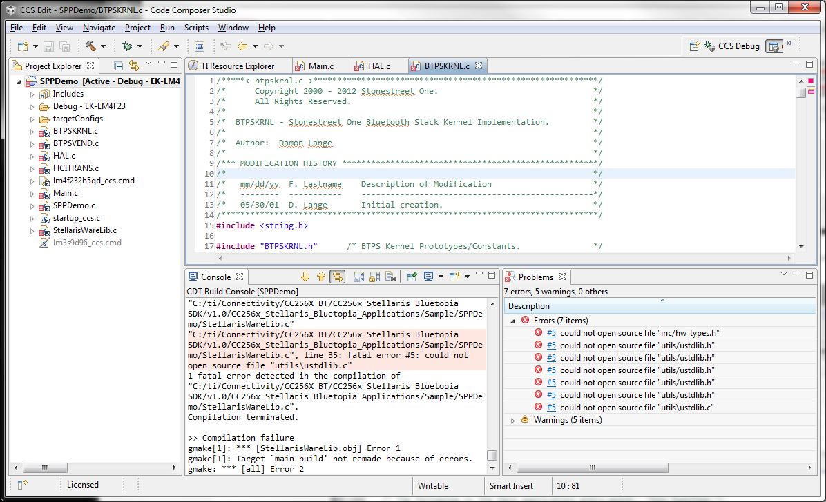
Task: Click #5 link for "inc/hw_types.h" error
Action: tap(551, 333)
